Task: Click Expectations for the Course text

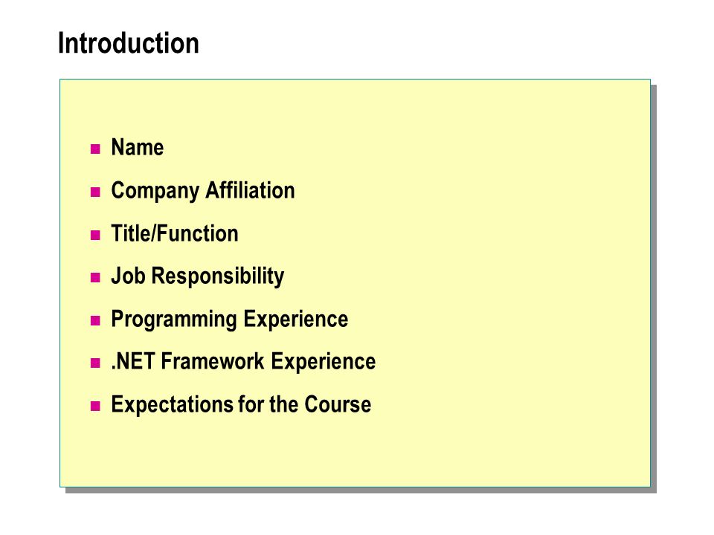Action: click(241, 405)
